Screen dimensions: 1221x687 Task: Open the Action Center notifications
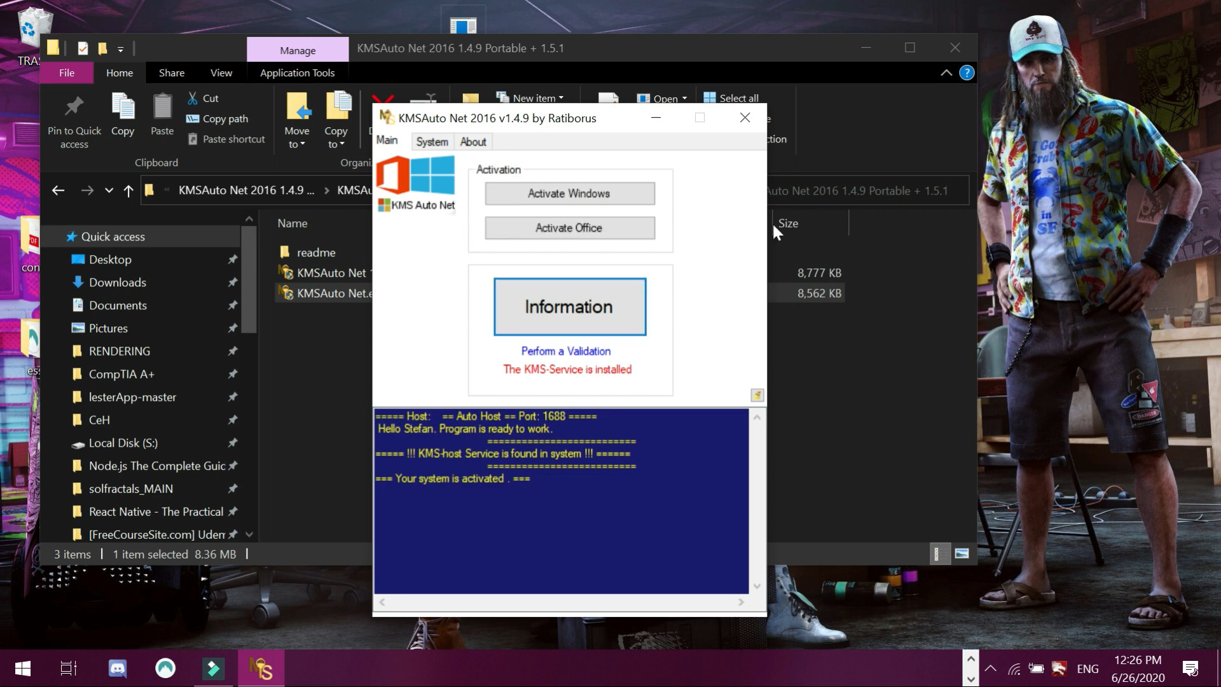(1190, 669)
